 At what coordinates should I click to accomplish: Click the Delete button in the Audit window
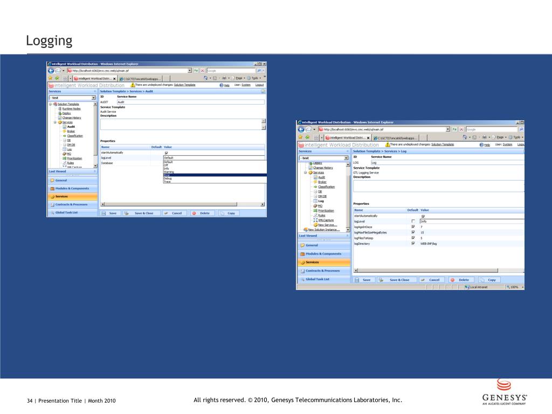click(202, 213)
